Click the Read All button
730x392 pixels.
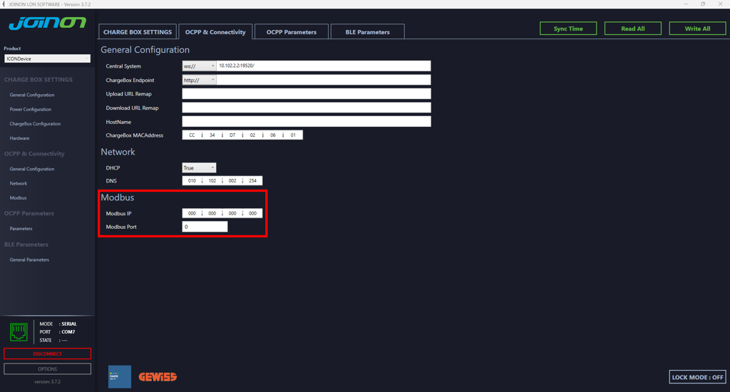pyautogui.click(x=632, y=29)
